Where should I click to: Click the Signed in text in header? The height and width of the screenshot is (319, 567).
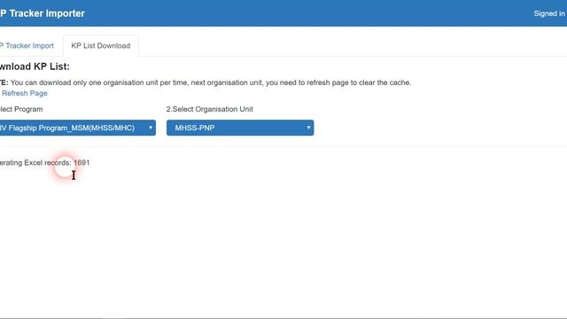click(549, 13)
